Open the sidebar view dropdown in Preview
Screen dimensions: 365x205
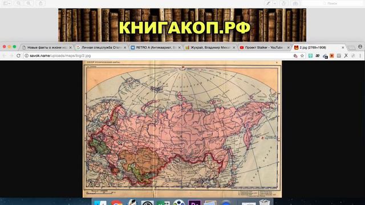(7, 3)
